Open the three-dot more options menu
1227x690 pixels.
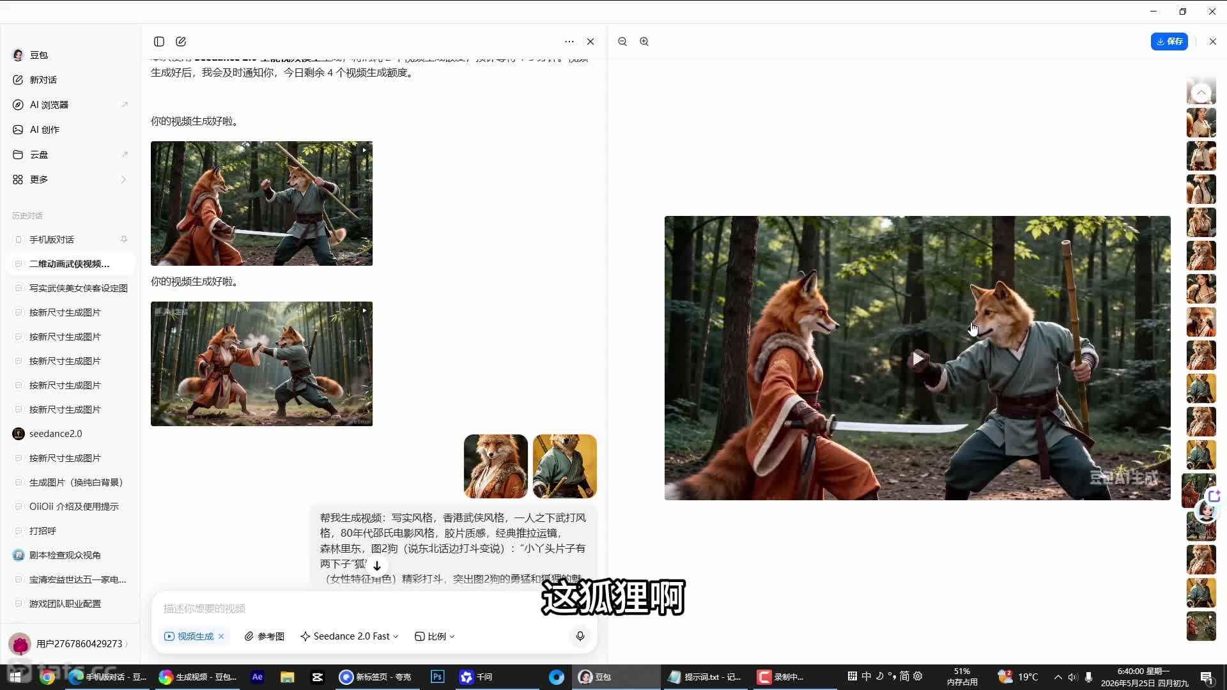click(x=569, y=42)
